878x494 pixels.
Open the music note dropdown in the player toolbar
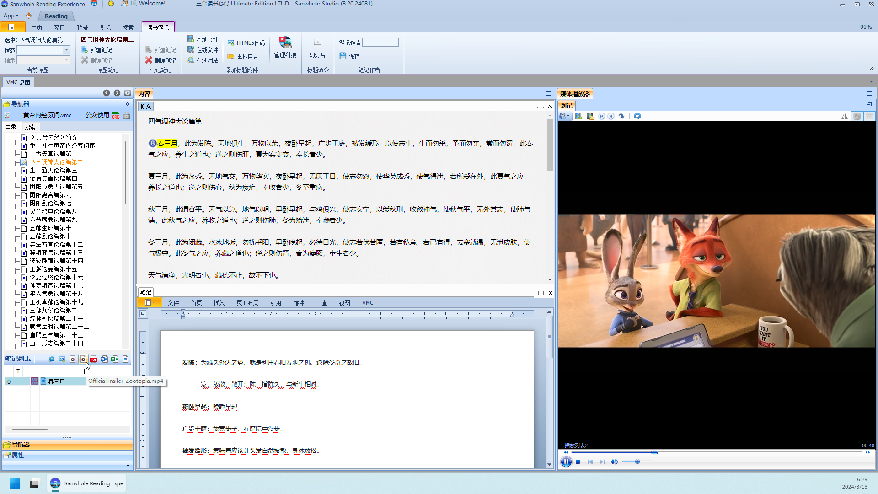coord(564,116)
